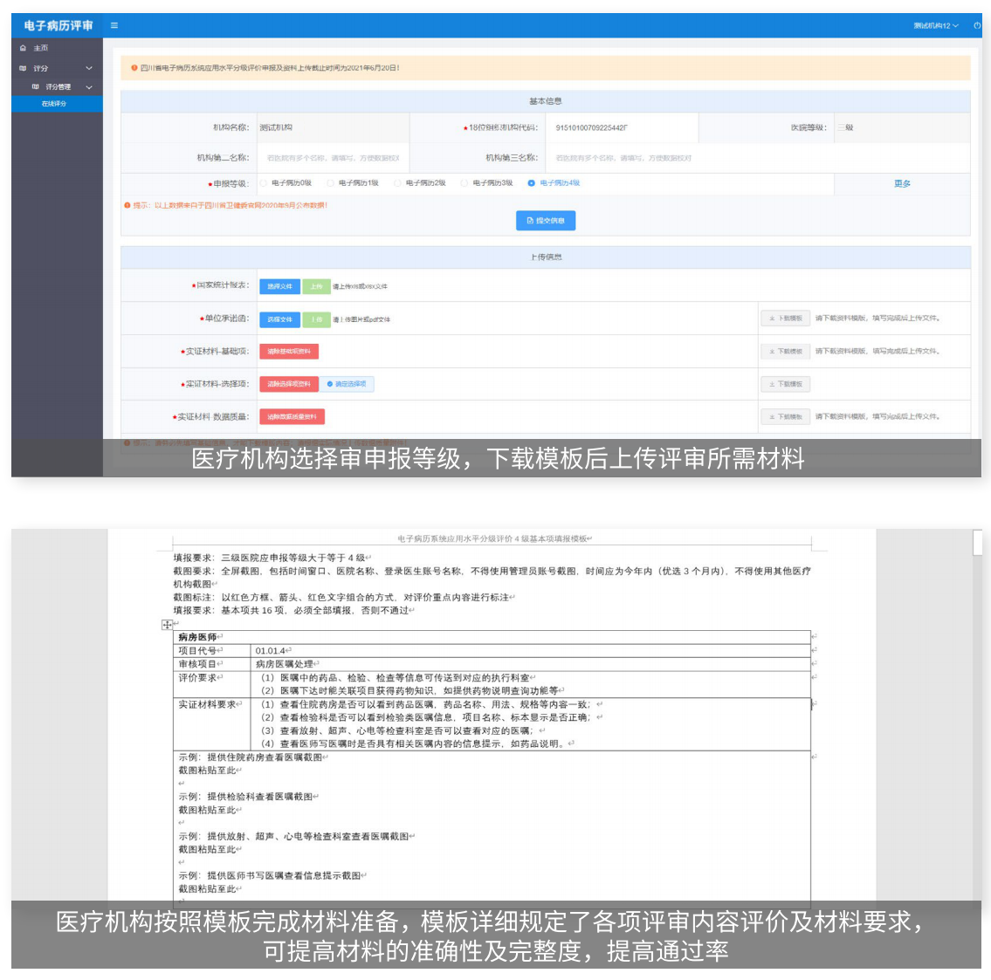Select 电子病历4级 radio option
Screen dimensions: 991x980
coord(531,183)
